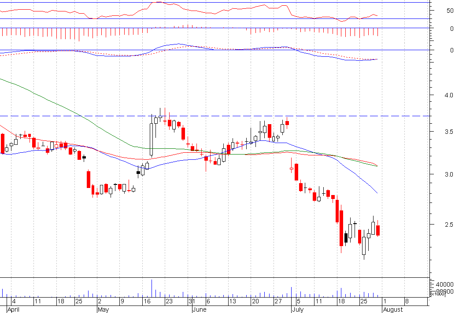Select date label "18" in July
The image size is (455, 313).
pos(341,302)
